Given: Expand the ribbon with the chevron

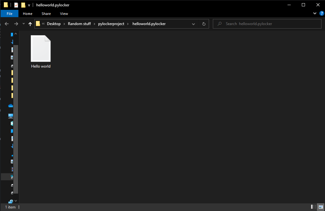Looking at the screenshot, I should click(x=315, y=13).
